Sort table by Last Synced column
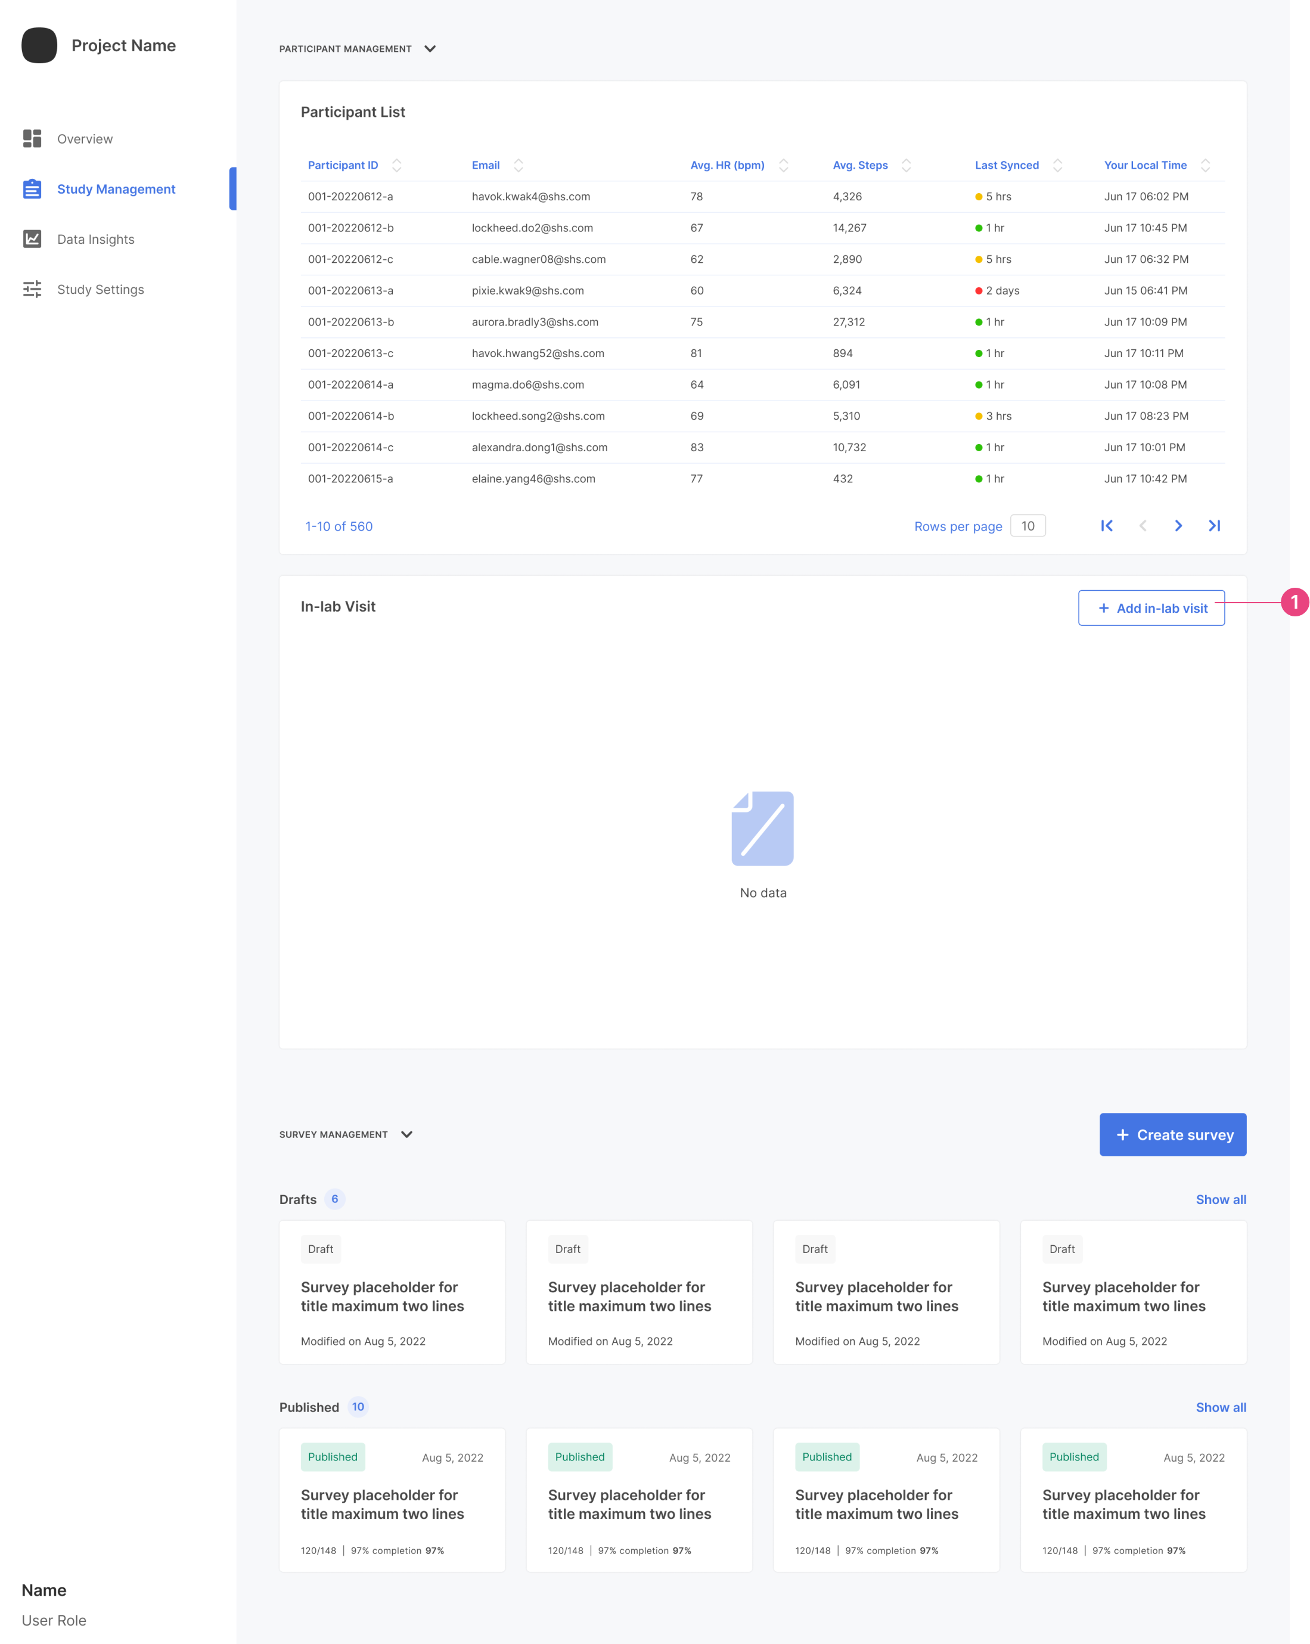Viewport: 1310px width, 1644px height. (x=1057, y=166)
